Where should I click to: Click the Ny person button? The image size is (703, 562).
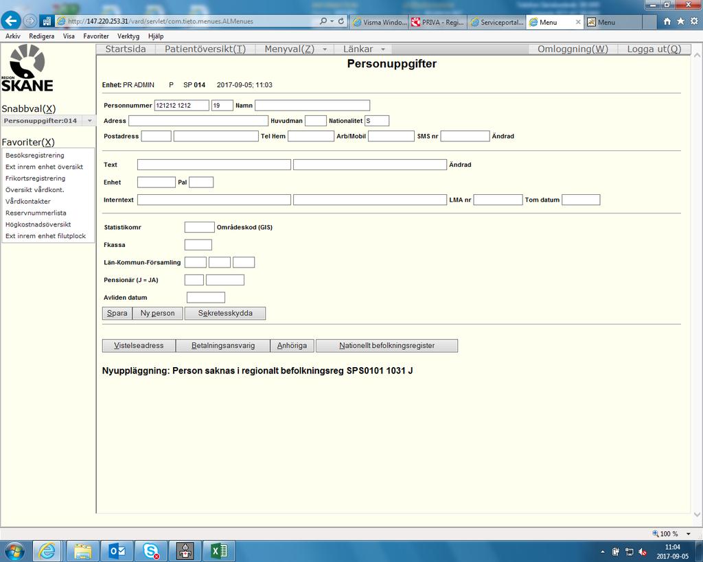point(157,314)
